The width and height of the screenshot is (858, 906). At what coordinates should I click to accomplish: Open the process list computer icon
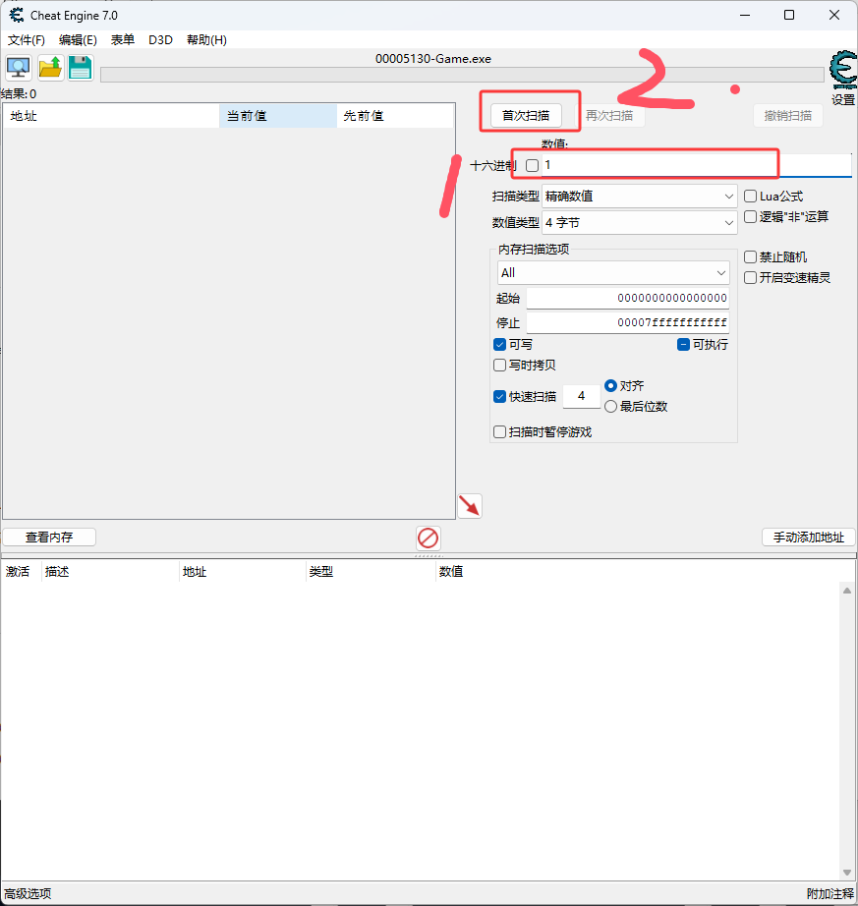19,68
